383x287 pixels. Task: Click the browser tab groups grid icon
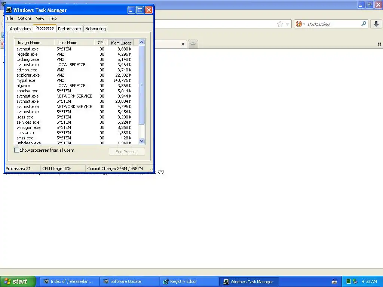point(379,44)
